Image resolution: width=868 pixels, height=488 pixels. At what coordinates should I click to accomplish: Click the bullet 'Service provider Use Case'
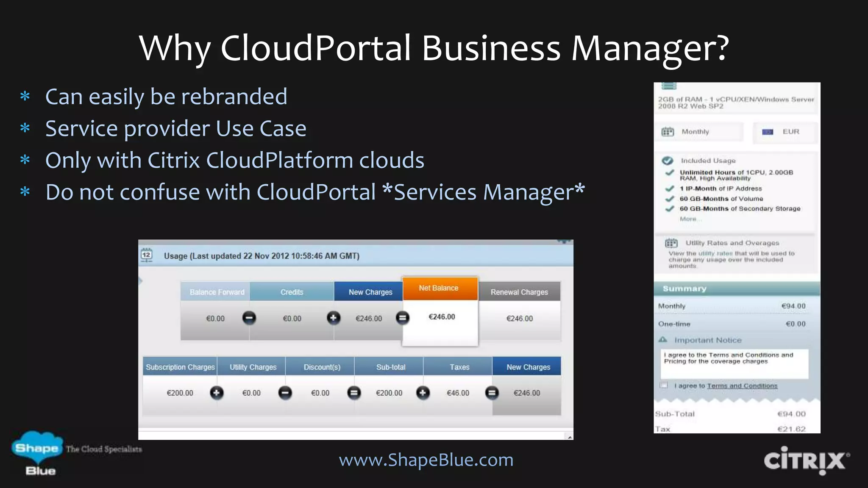(175, 128)
